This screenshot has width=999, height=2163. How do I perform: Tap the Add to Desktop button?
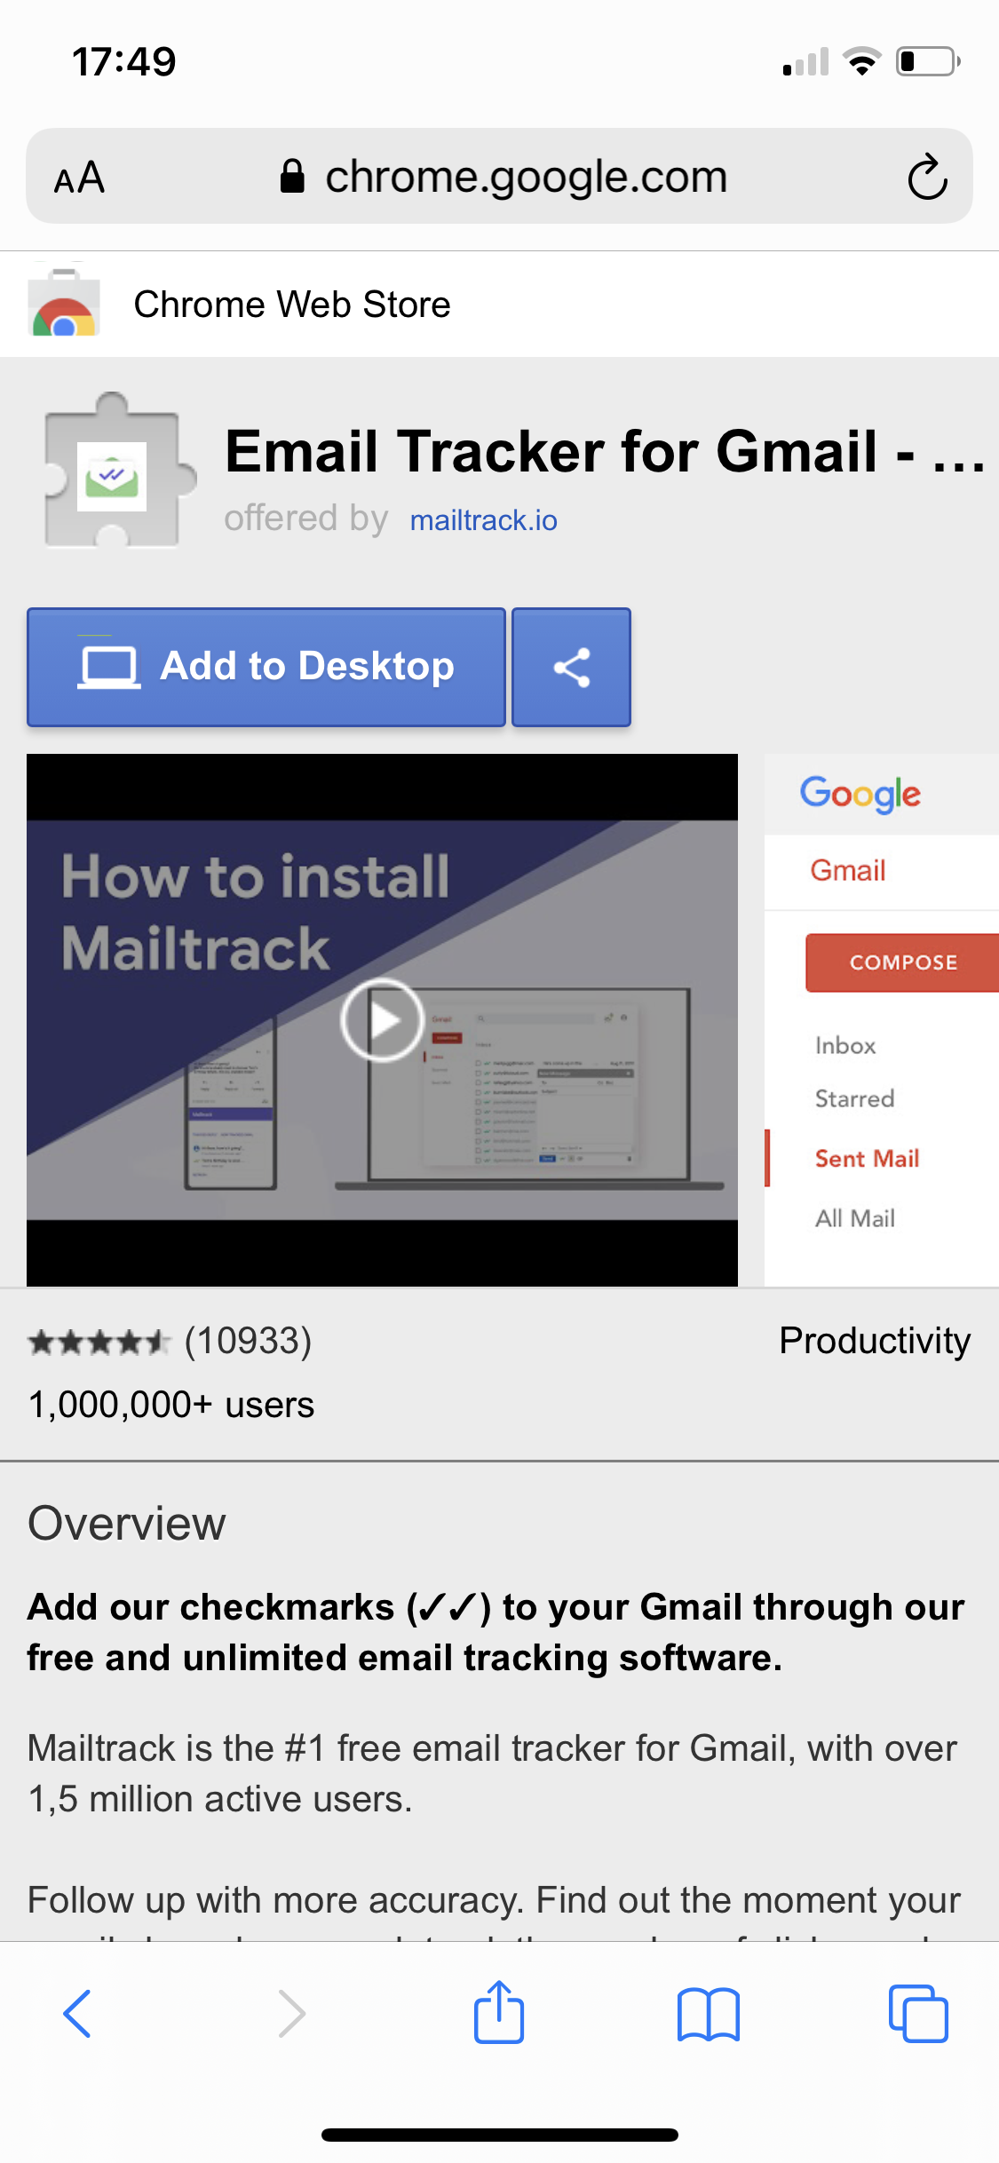(266, 667)
